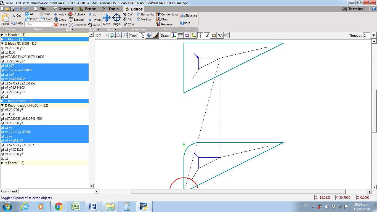377x212 pixels.
Task: Toggle rapid paths display (running man)
Action: pos(207,35)
